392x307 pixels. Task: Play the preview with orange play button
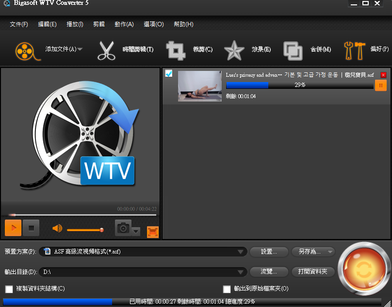point(13,228)
